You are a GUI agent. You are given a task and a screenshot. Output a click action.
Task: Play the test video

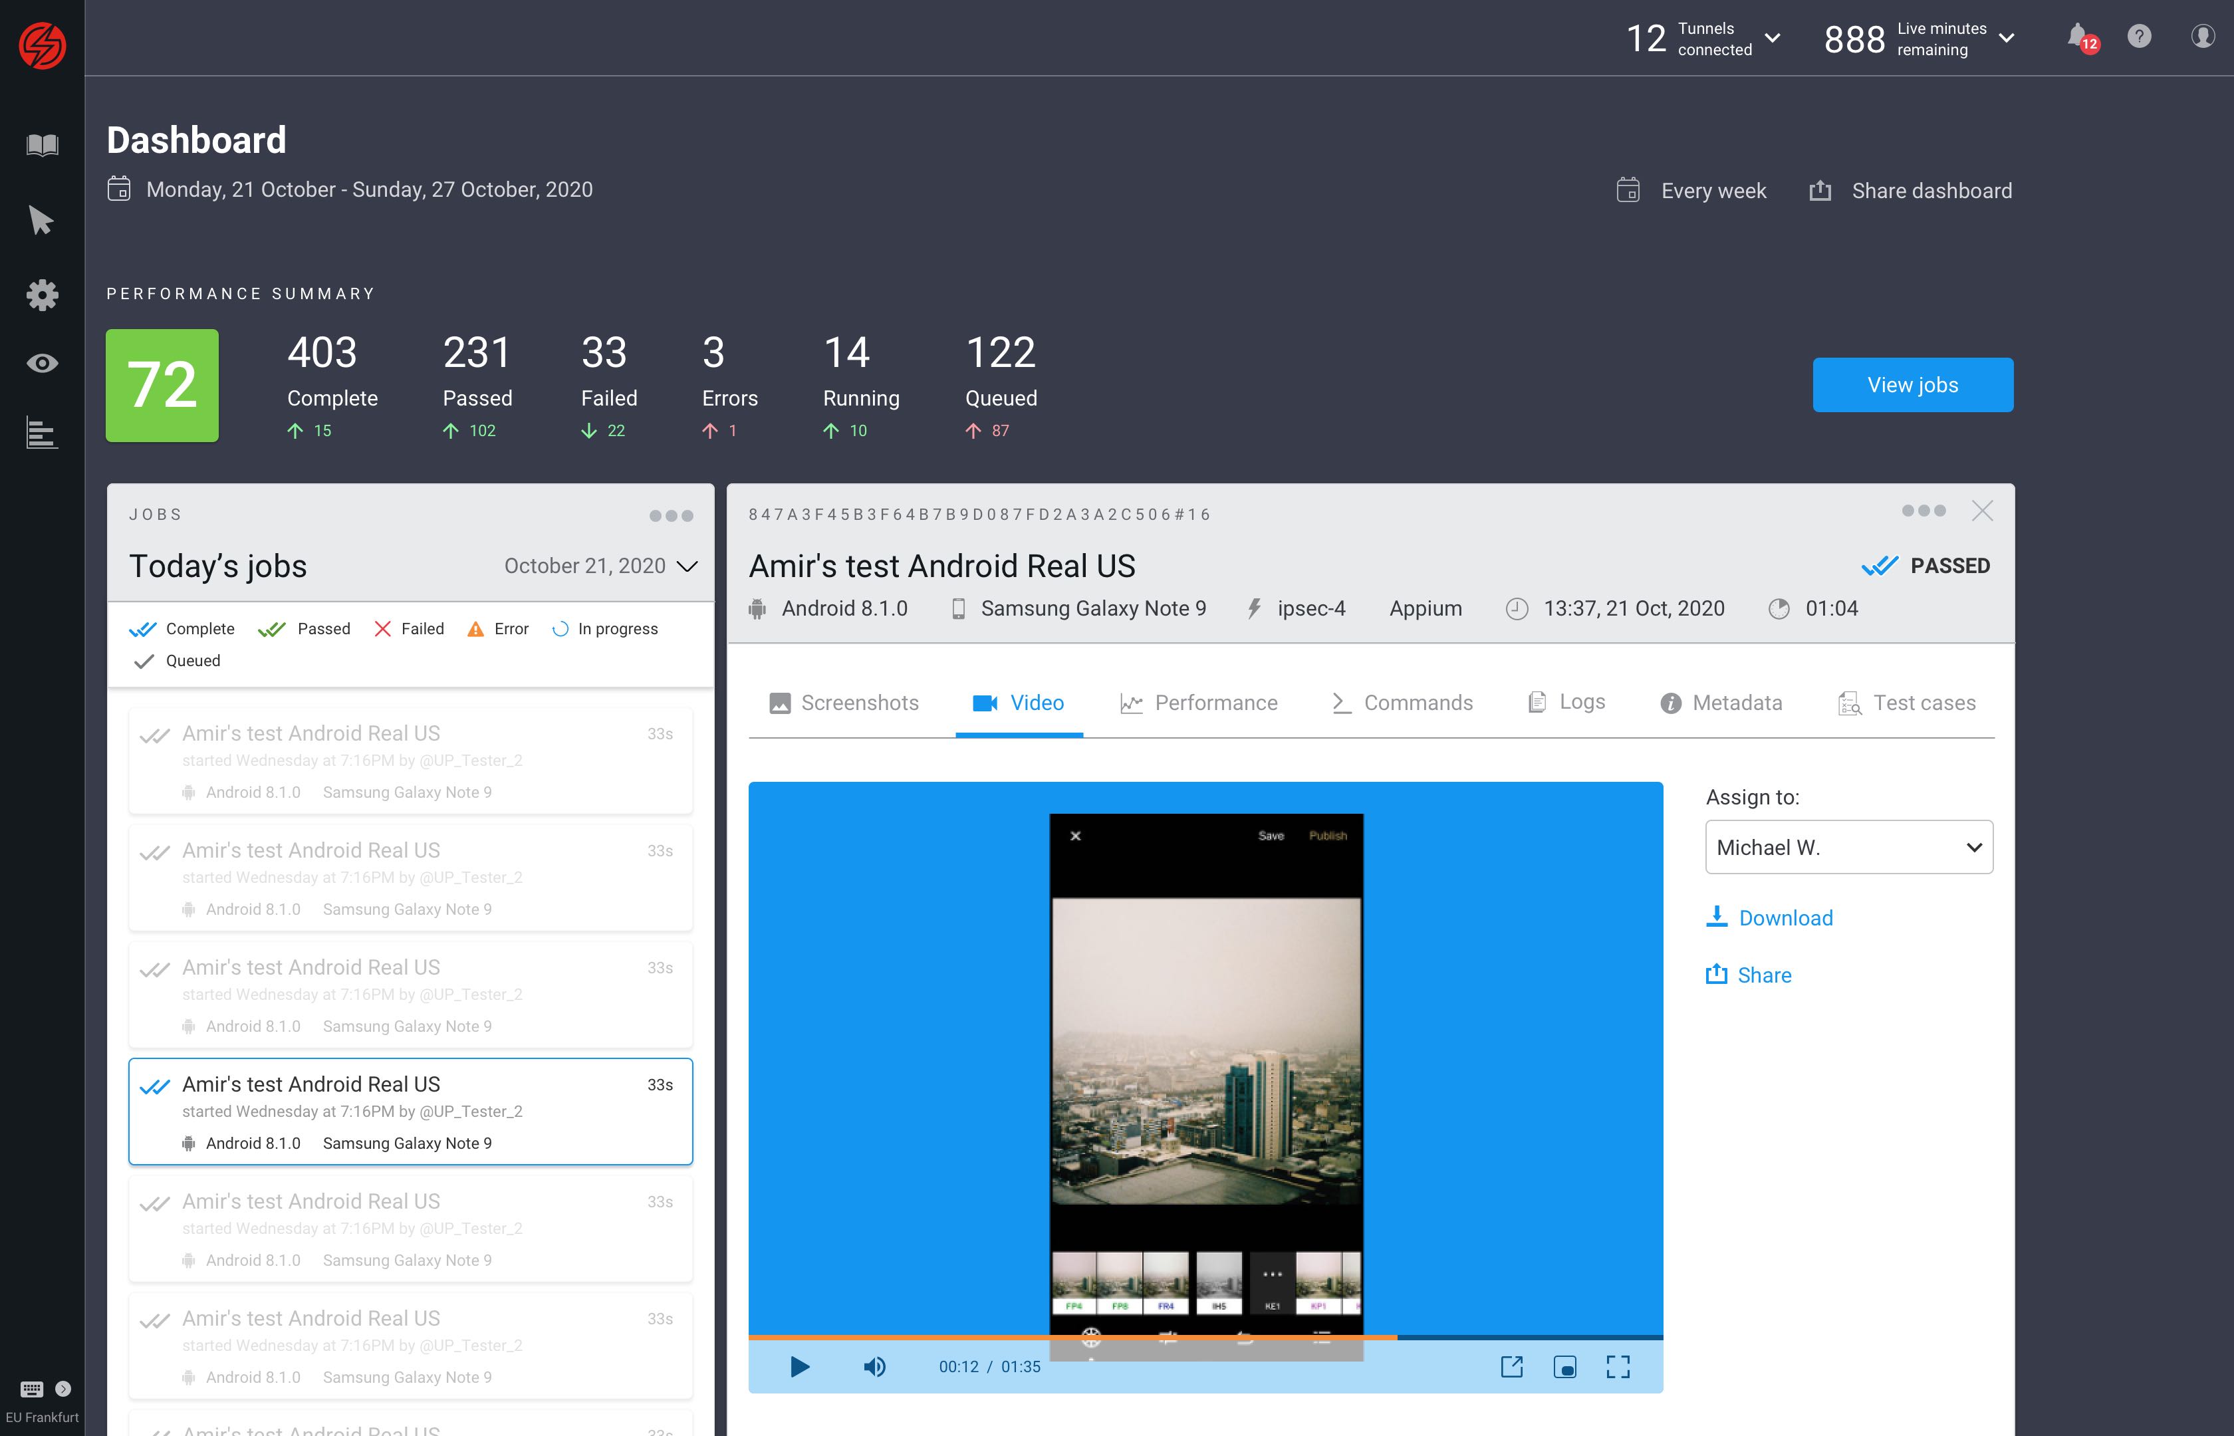[799, 1367]
